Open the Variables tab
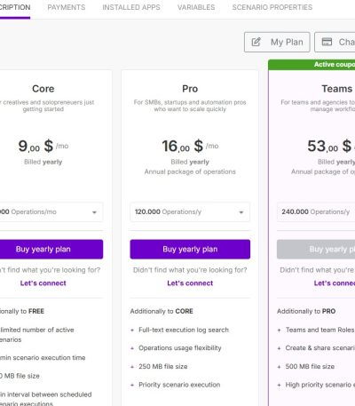 (196, 7)
